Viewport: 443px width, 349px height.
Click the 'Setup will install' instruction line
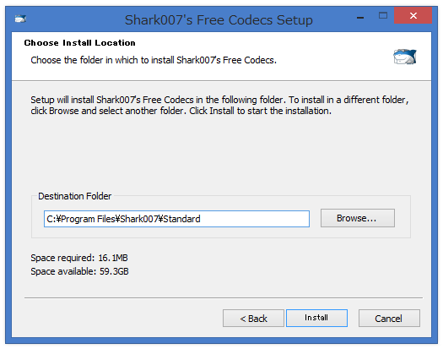[x=219, y=100]
